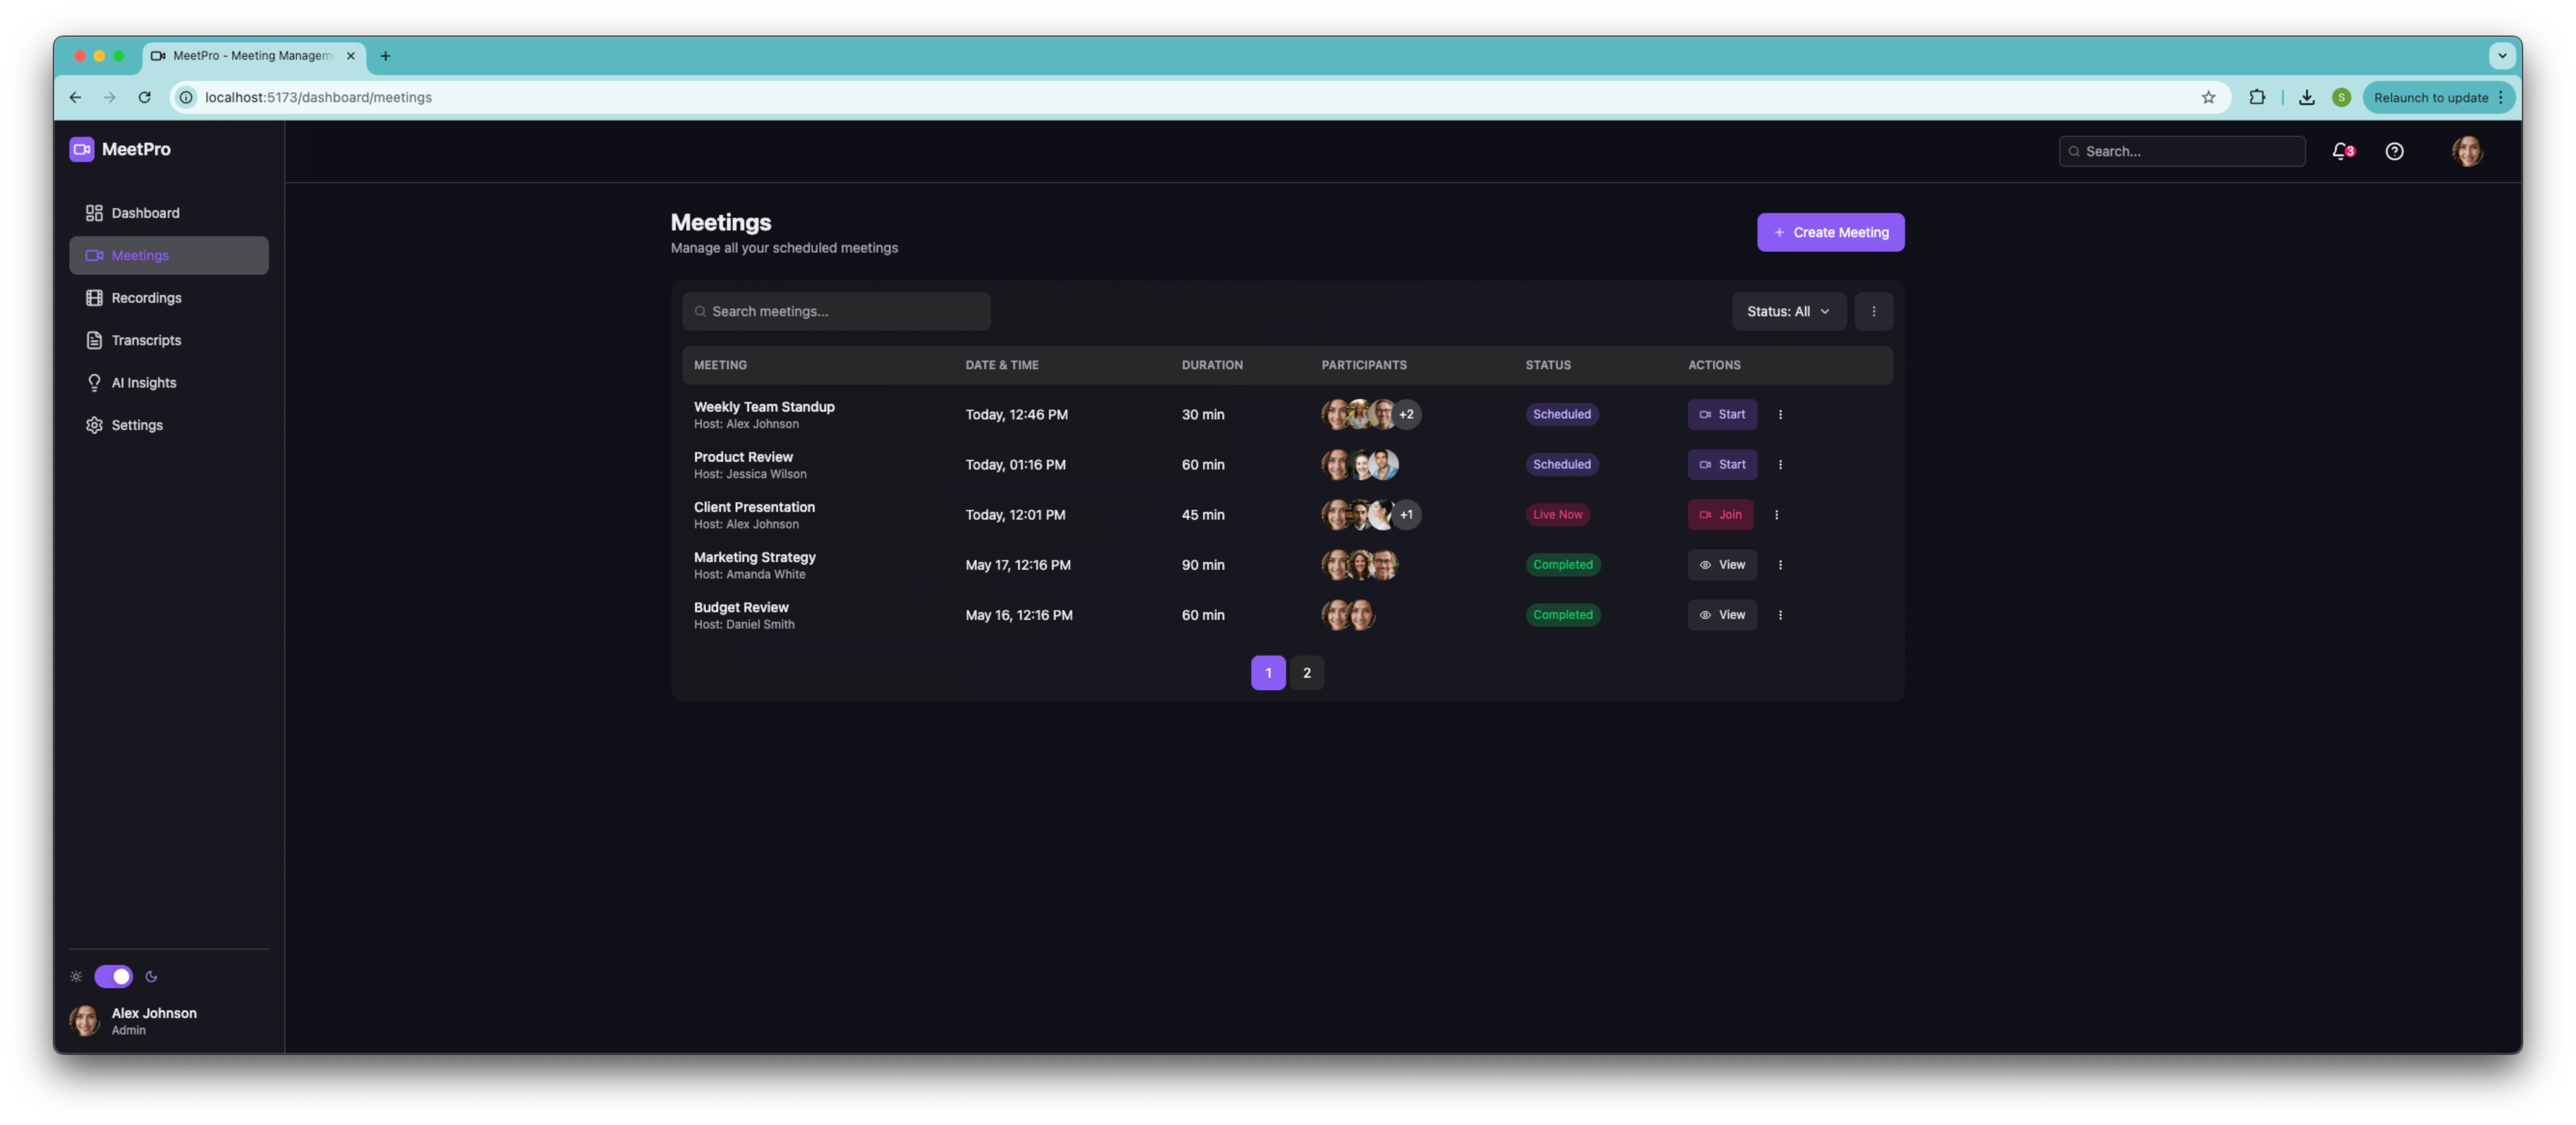Screen dimensions: 2576x1125
Task: Toggle the dark mode switch
Action: tap(113, 976)
